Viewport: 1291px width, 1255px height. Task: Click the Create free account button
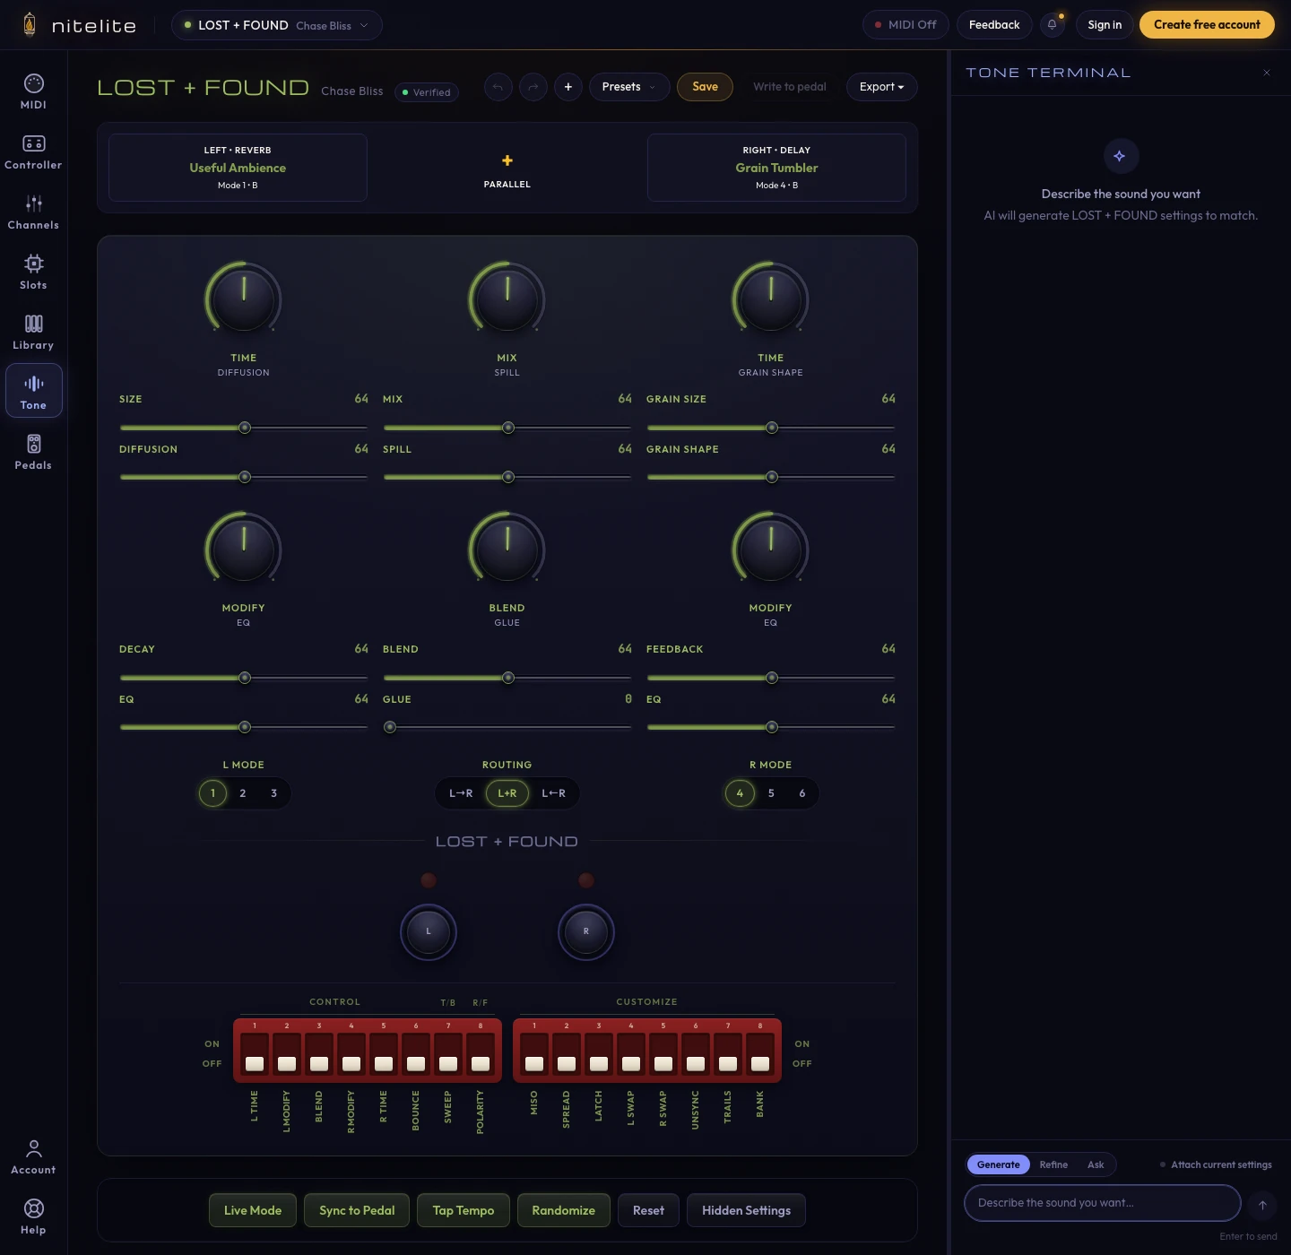[1207, 25]
